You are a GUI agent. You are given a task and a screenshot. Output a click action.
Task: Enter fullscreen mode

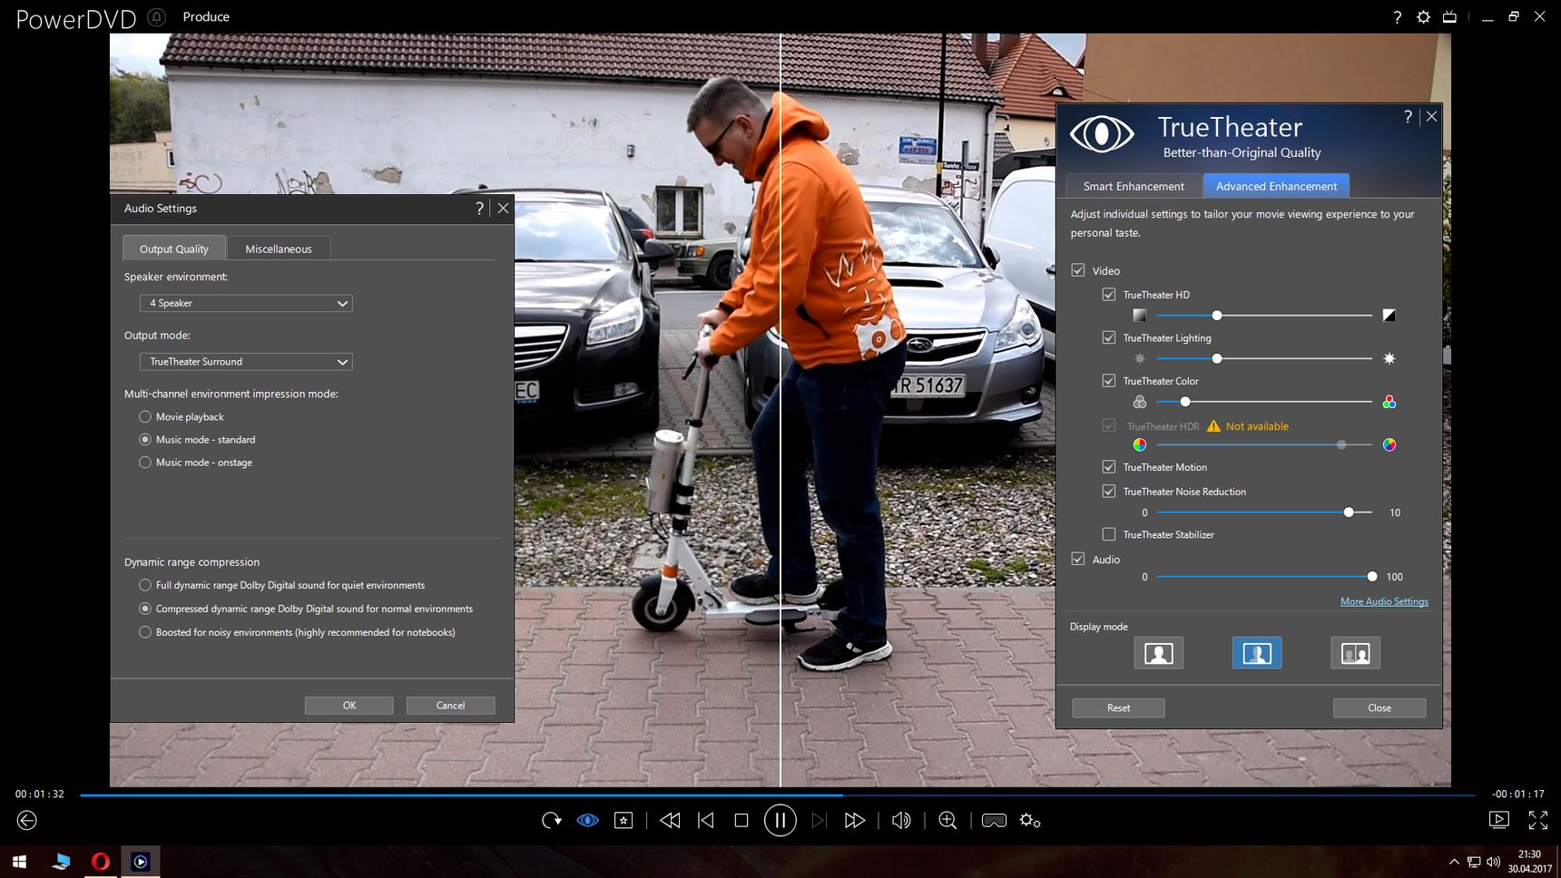(x=1538, y=820)
